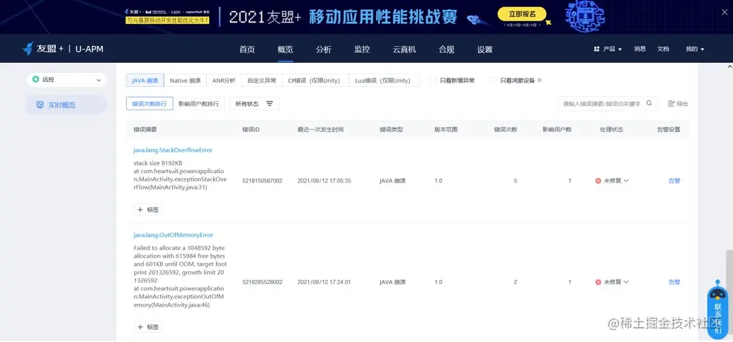Open the 合规 navigation item
The height and width of the screenshot is (342, 733).
tap(446, 49)
